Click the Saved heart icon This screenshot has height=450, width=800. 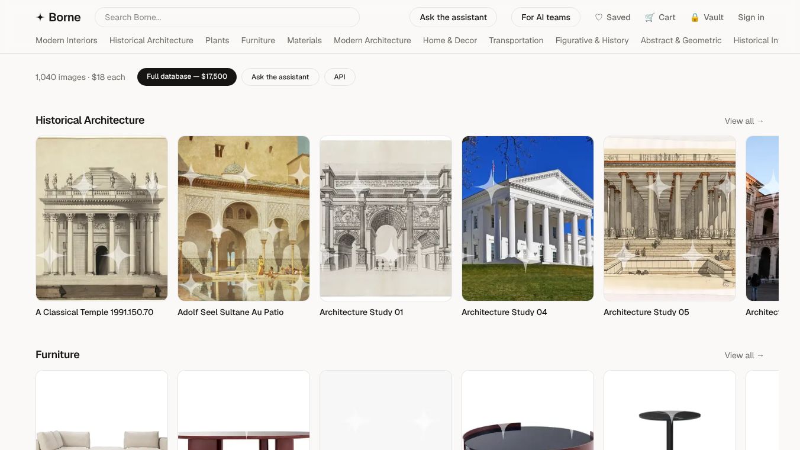pos(598,17)
